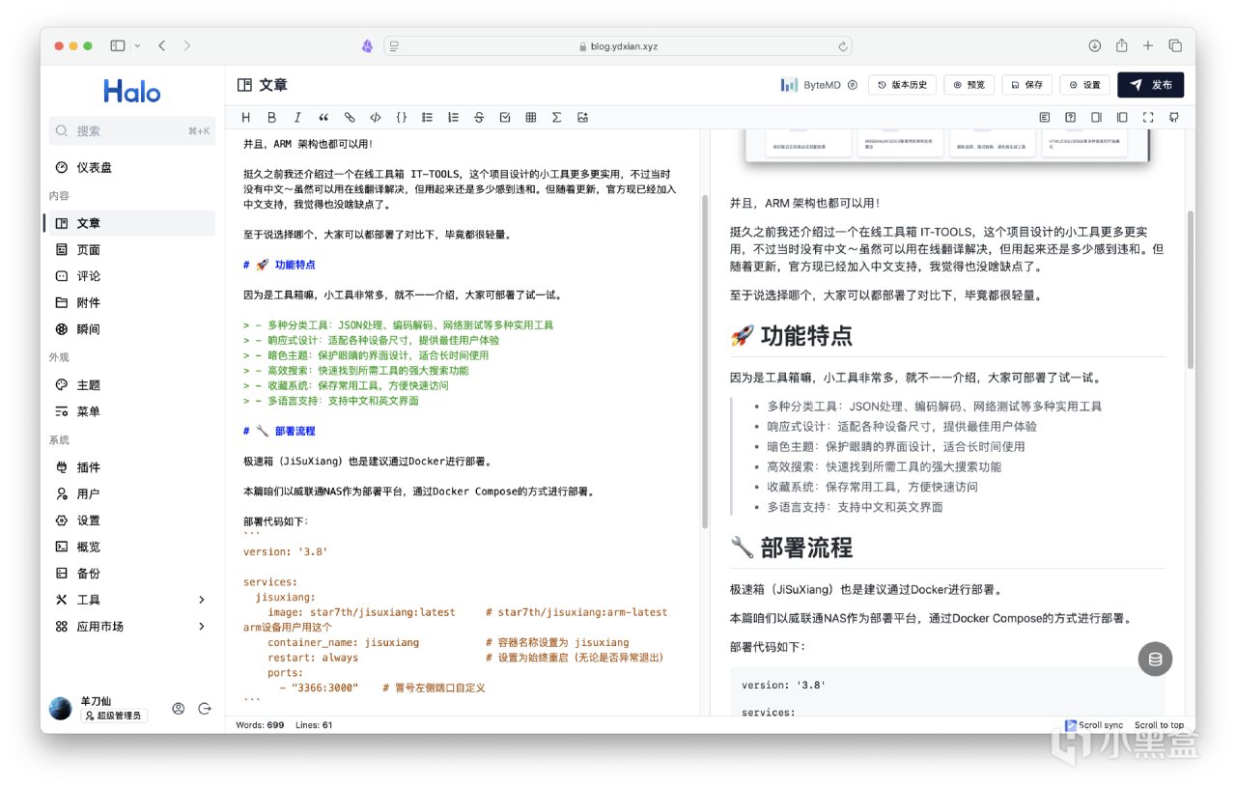Screen dimensions: 1236x787
Task: Log out using the exit icon
Action: point(205,708)
